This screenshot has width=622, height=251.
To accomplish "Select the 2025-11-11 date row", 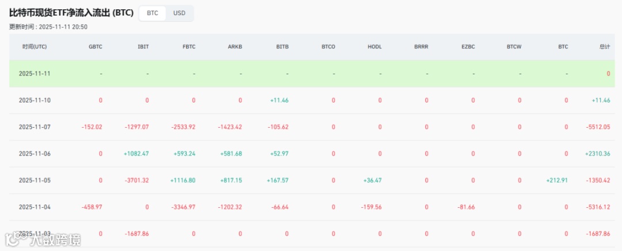I will point(312,74).
